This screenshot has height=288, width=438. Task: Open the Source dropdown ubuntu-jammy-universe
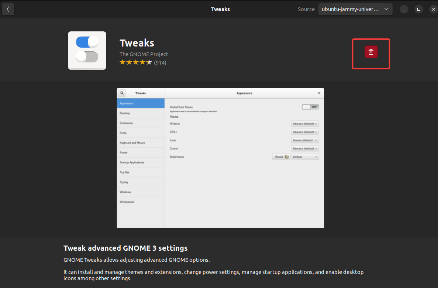(355, 9)
